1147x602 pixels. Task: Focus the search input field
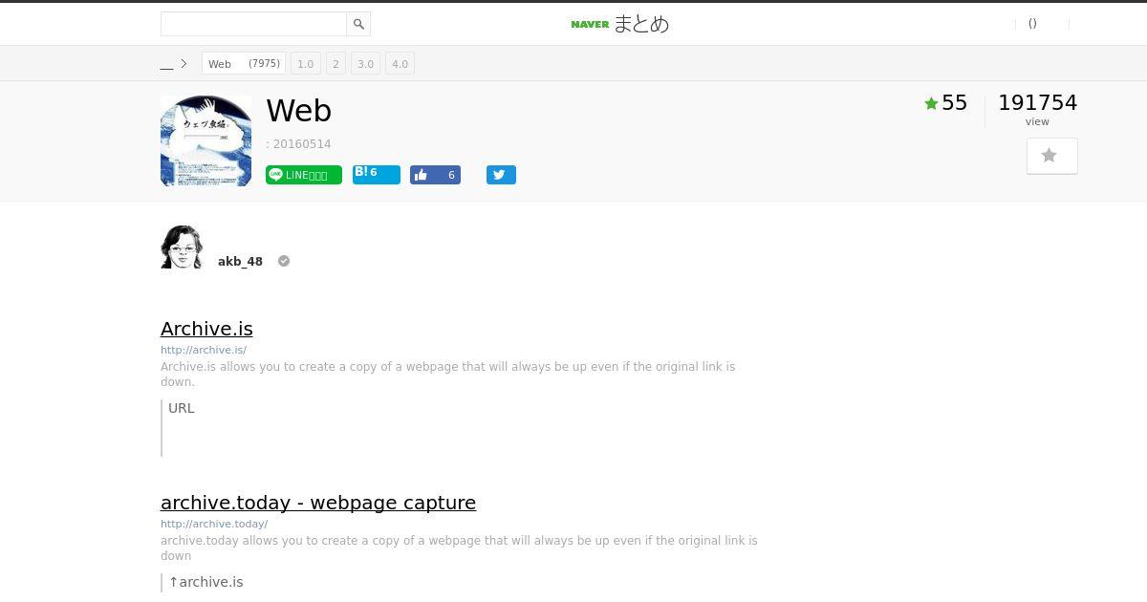coord(253,24)
